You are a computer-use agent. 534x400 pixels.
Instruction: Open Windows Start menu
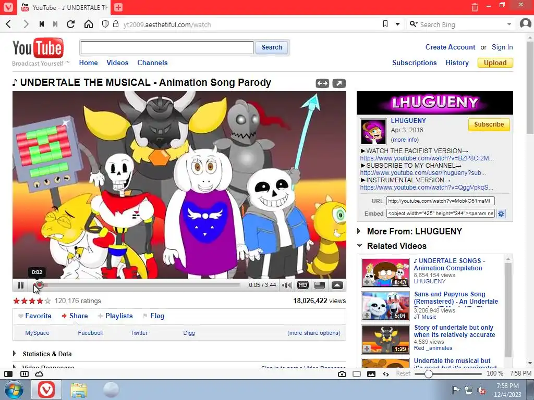click(14, 390)
